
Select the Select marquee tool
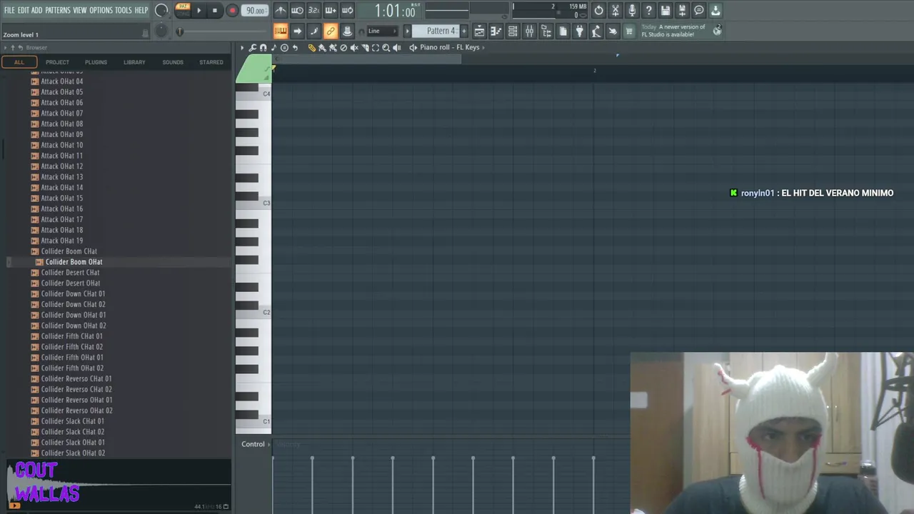tap(376, 48)
